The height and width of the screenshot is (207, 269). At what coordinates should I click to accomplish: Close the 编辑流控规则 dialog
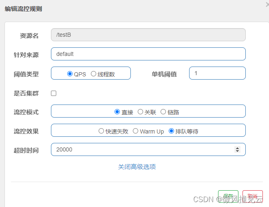tap(267, 4)
